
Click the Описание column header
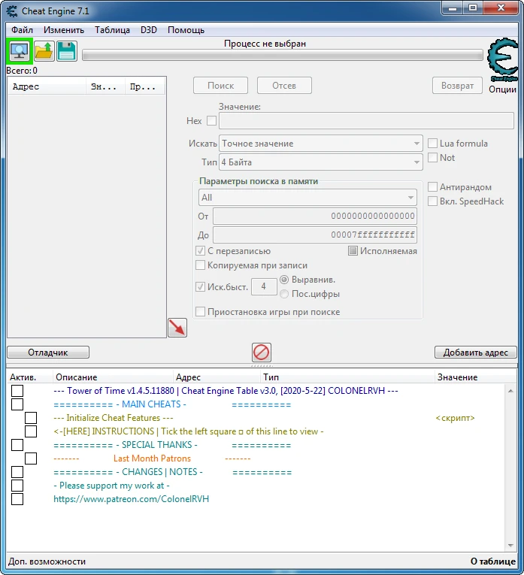[x=113, y=377]
